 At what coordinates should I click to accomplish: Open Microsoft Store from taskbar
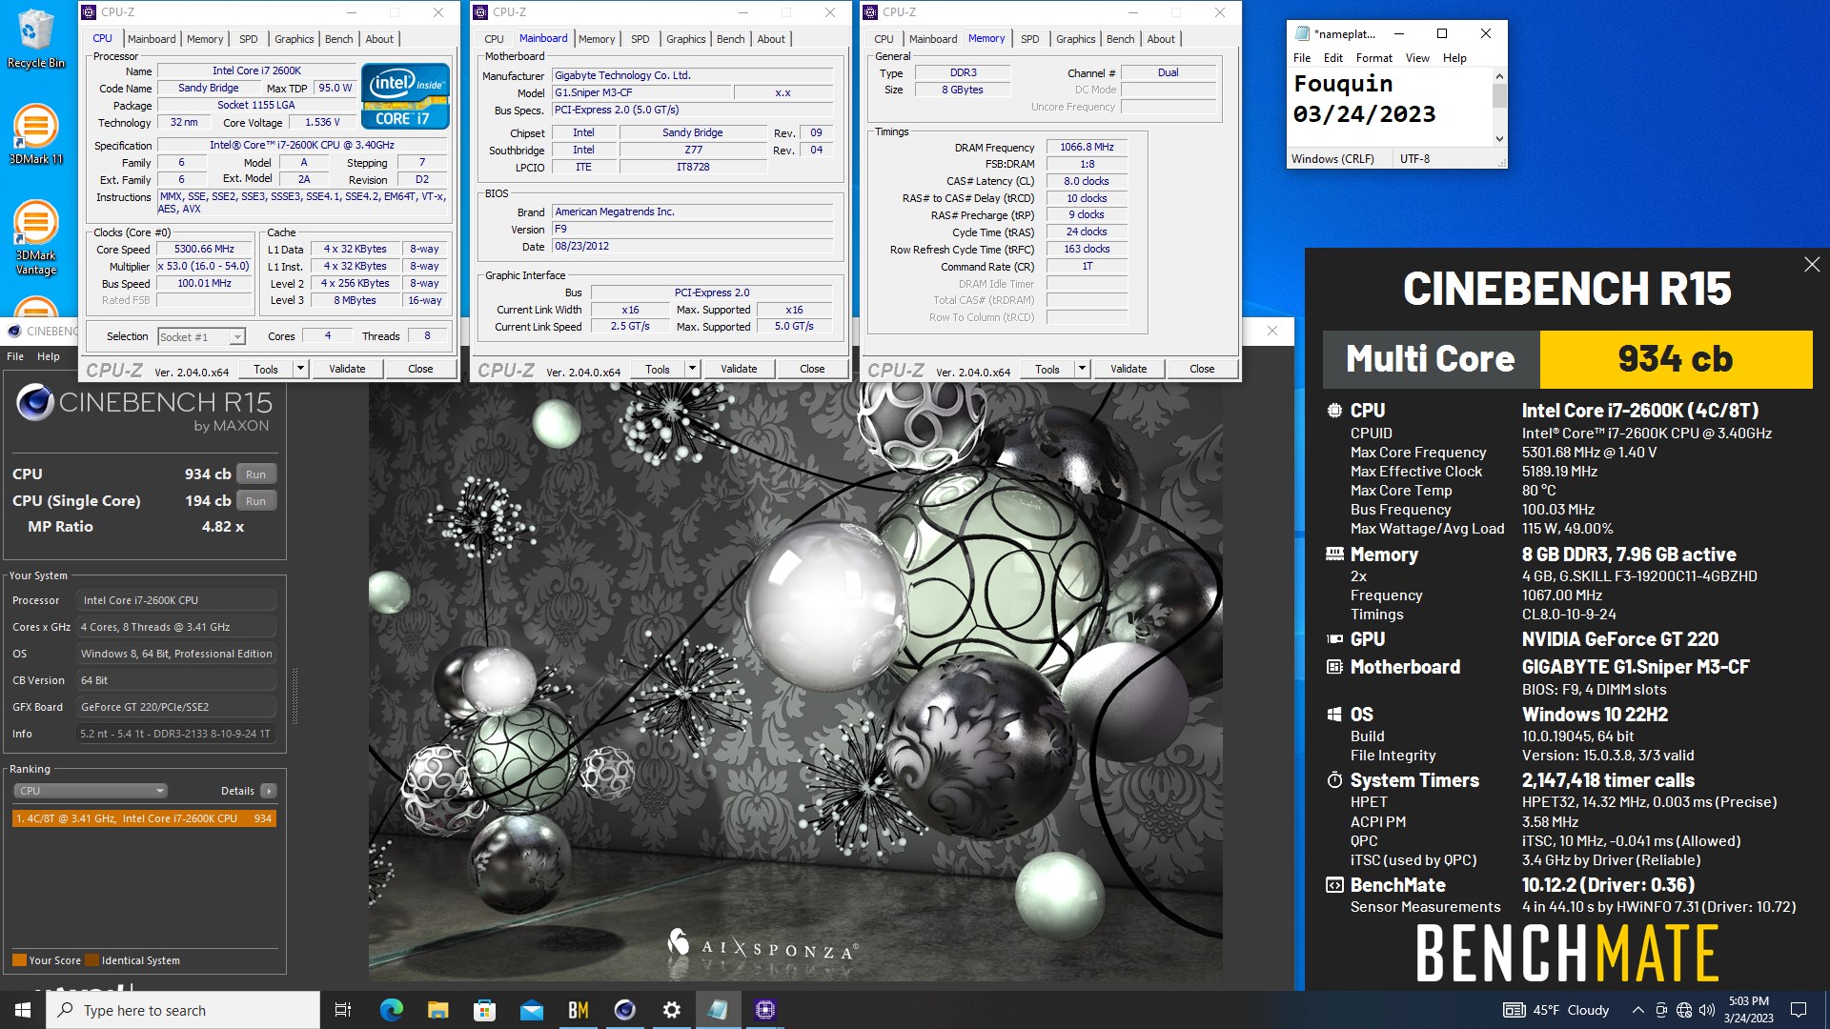tap(484, 1010)
